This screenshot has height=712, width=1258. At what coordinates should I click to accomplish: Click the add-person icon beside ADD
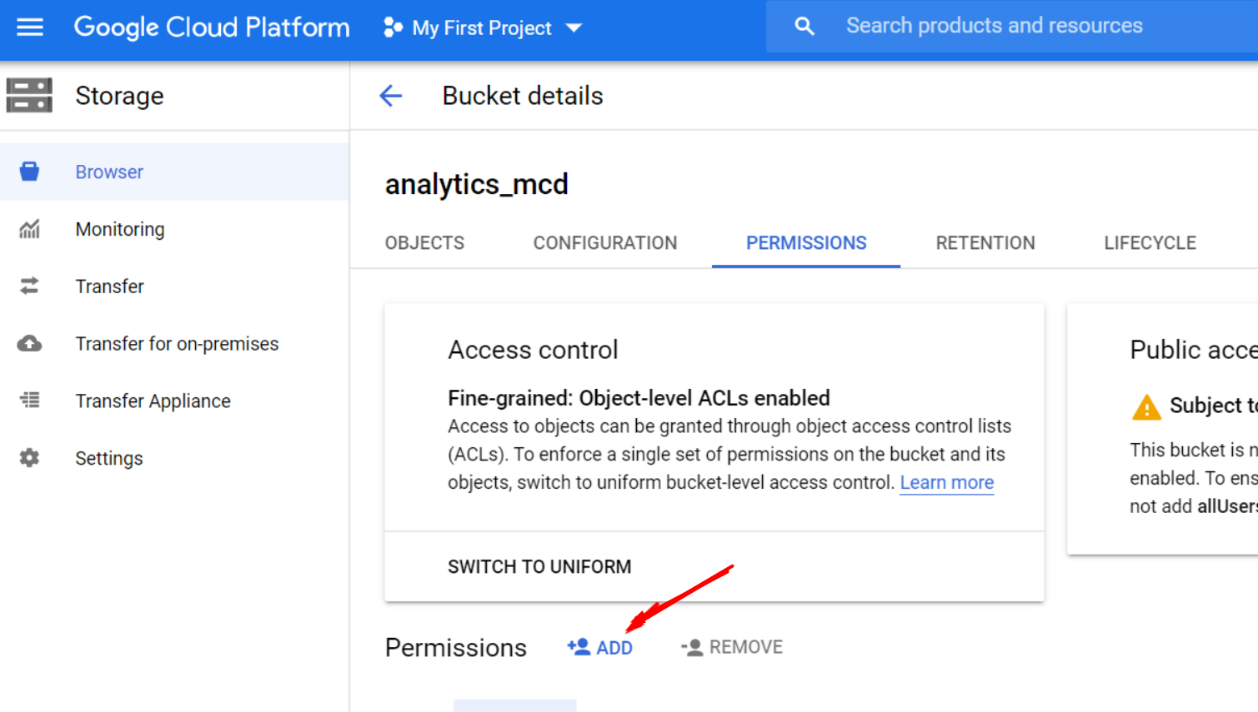coord(579,647)
